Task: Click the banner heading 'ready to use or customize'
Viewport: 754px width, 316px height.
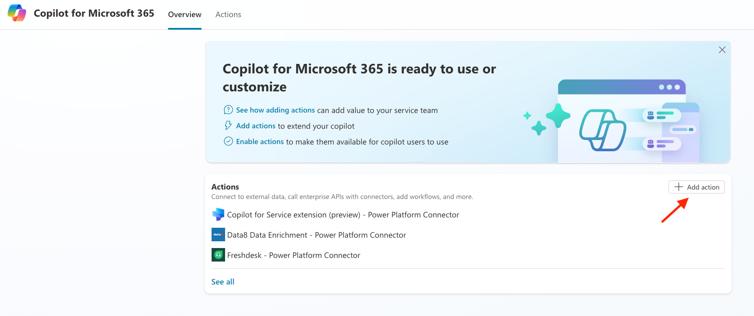Action: [x=359, y=78]
